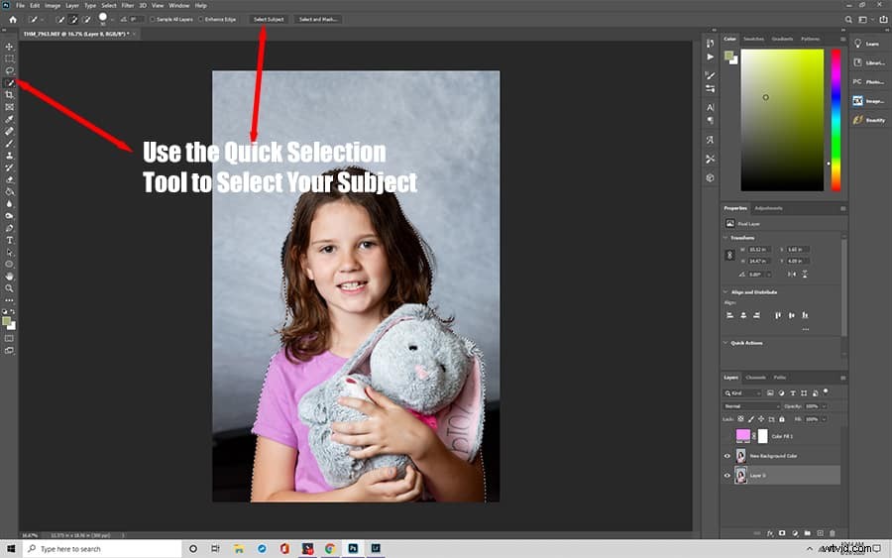Collapse the Align and Distribute section
Viewport: 892px width, 558px height.
[x=725, y=292]
